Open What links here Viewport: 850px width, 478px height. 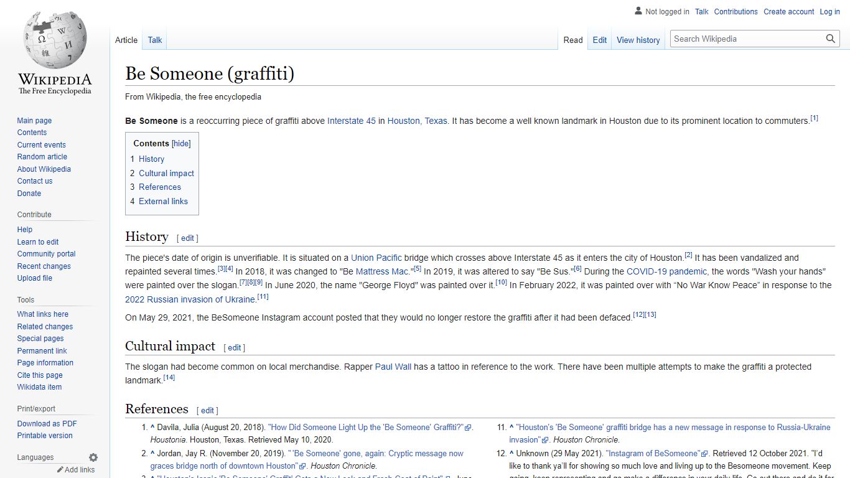(43, 314)
